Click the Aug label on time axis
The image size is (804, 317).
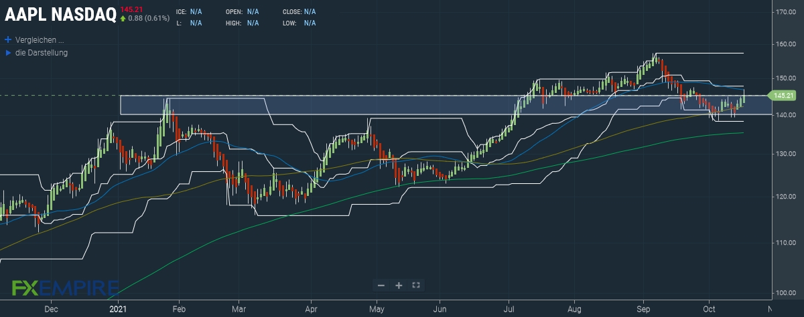pyautogui.click(x=574, y=310)
